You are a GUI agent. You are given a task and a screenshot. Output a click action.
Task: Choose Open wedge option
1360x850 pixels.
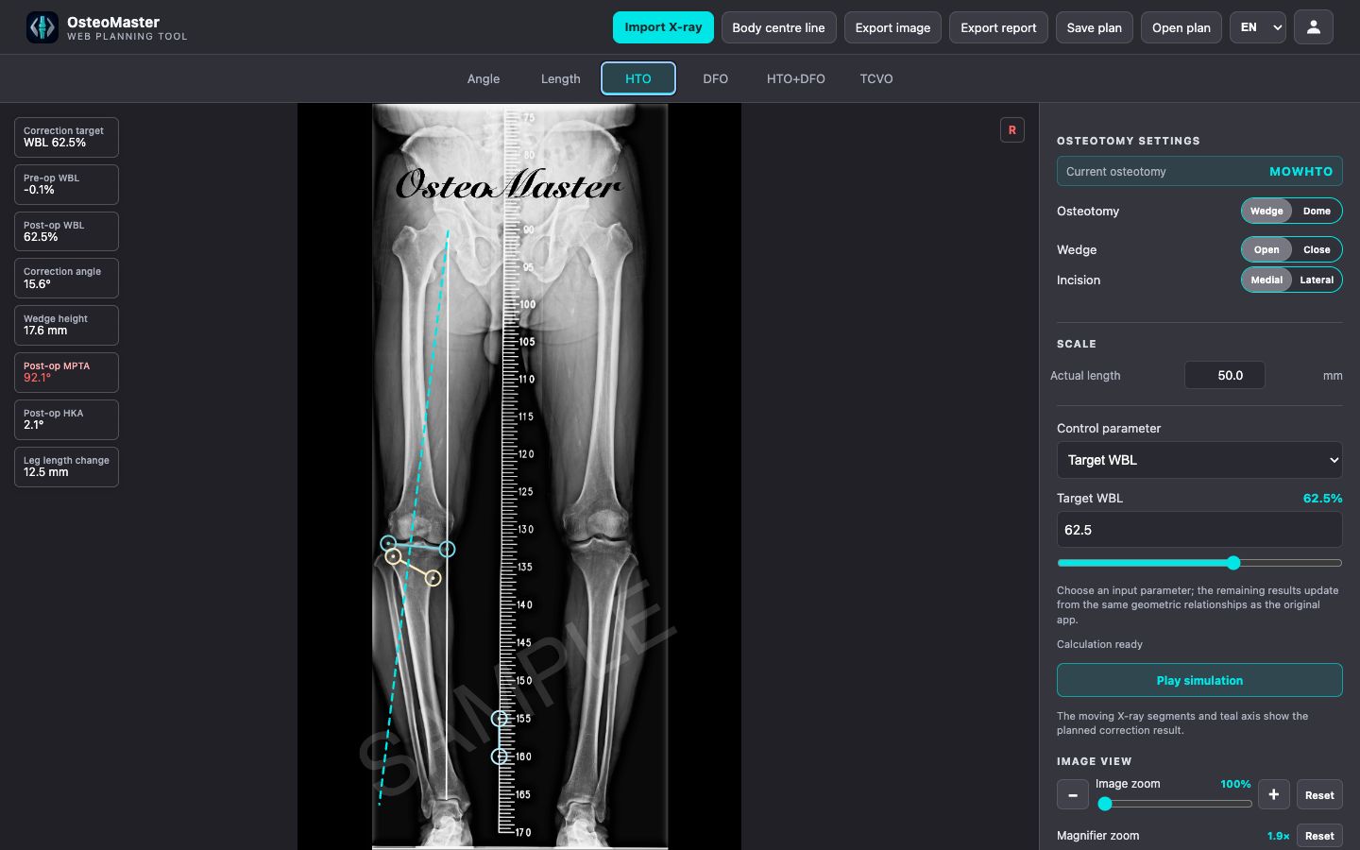1266,250
